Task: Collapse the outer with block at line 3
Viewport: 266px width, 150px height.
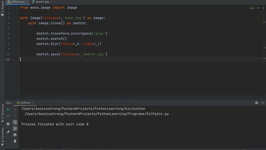Action: pos(18,18)
